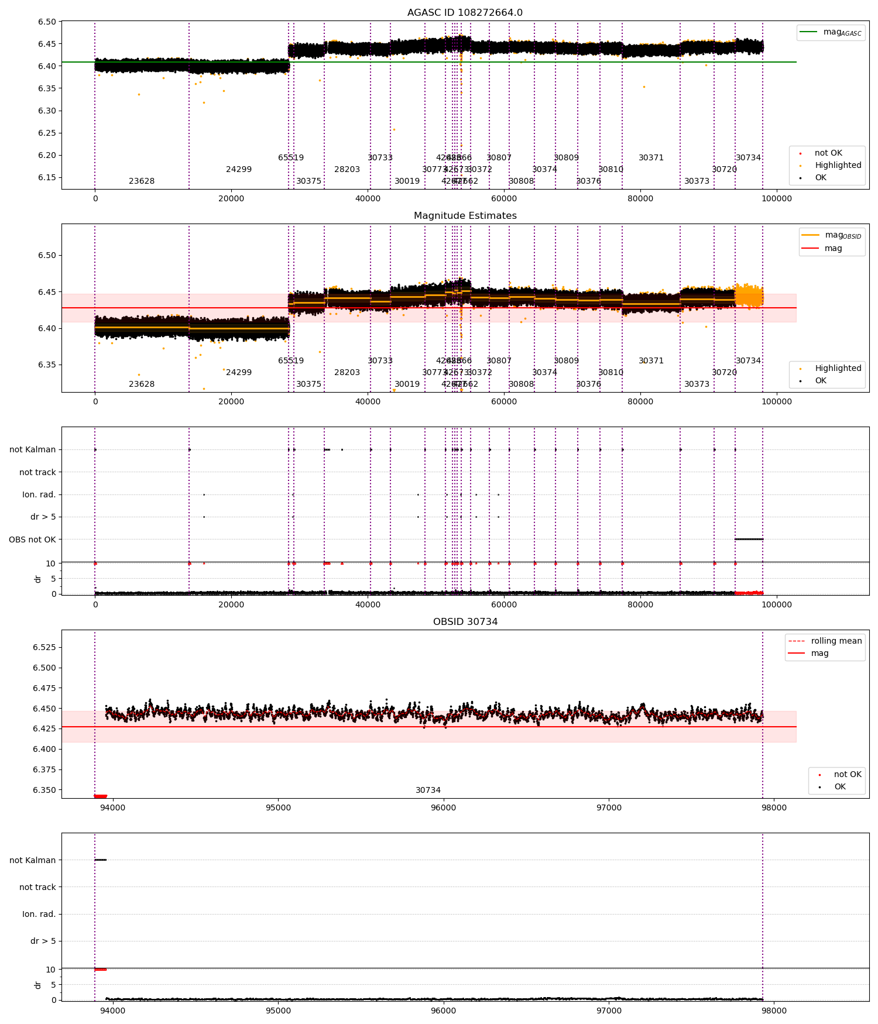Screen dimensions: 878x1024
Task: Click obsid label 30374 in AGASC ID plot
Action: [x=544, y=169]
